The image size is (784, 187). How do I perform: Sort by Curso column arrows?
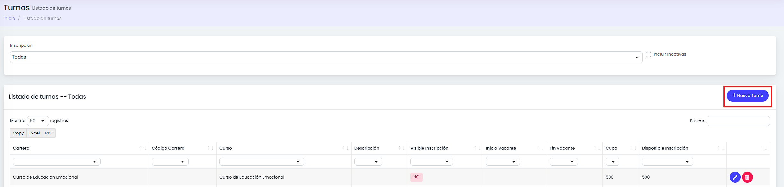click(x=345, y=148)
